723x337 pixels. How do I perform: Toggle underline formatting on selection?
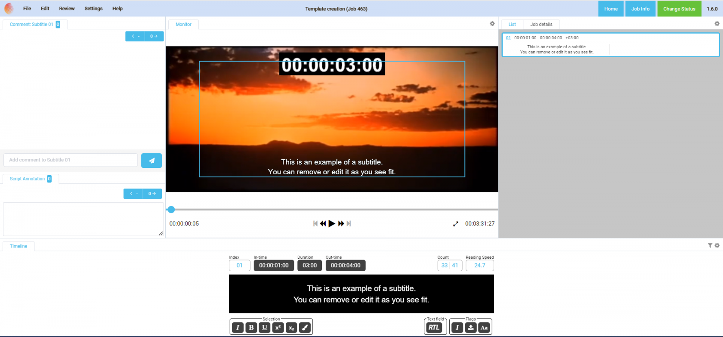[265, 328]
